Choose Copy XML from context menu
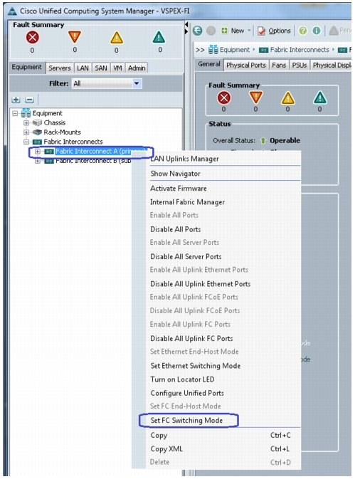Image resolution: width=360 pixels, height=489 pixels. [x=223, y=448]
